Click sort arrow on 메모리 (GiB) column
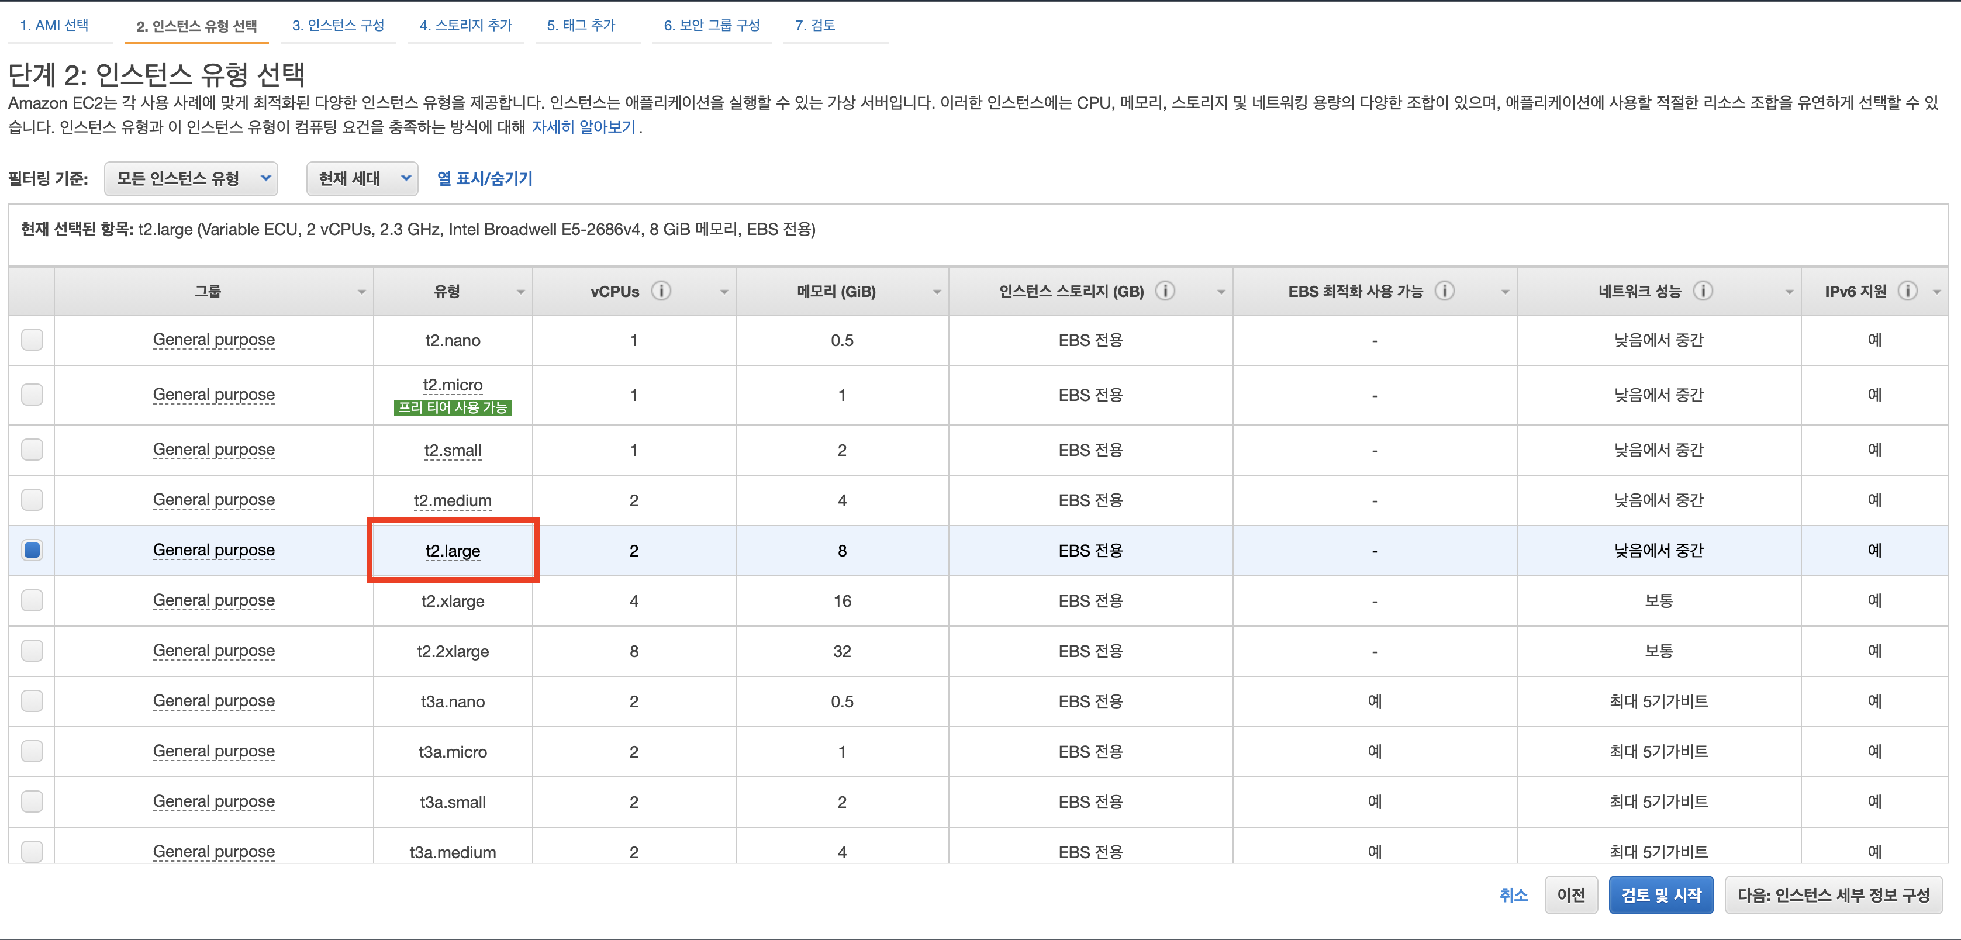This screenshot has height=940, width=1961. pyautogui.click(x=937, y=292)
